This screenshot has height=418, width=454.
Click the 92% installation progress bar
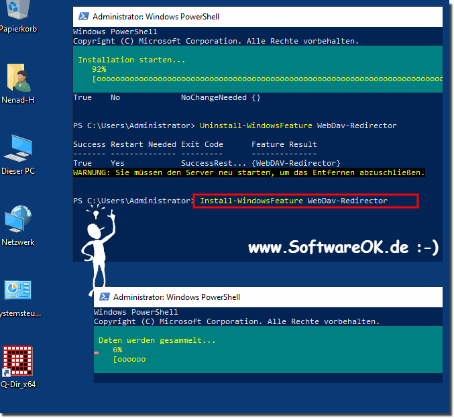click(x=268, y=79)
